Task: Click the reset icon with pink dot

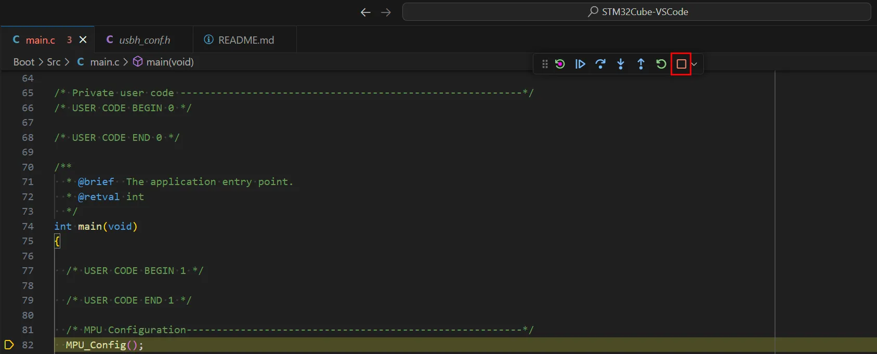Action: pos(560,64)
